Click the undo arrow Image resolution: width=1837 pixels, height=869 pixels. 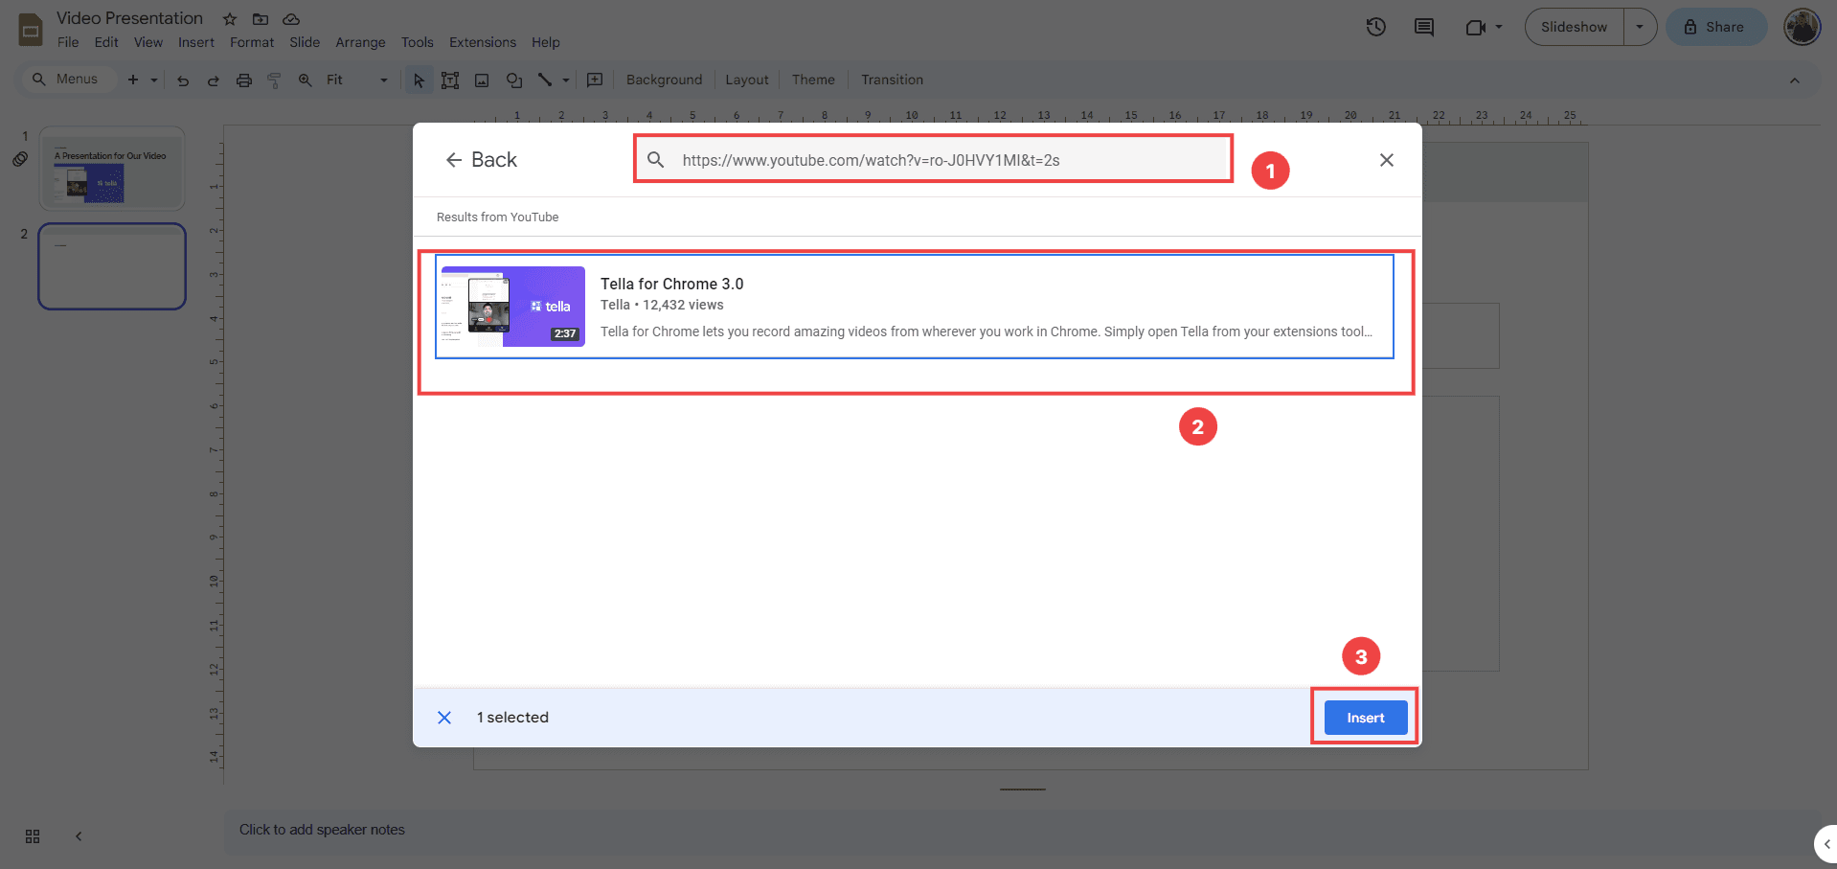click(183, 80)
